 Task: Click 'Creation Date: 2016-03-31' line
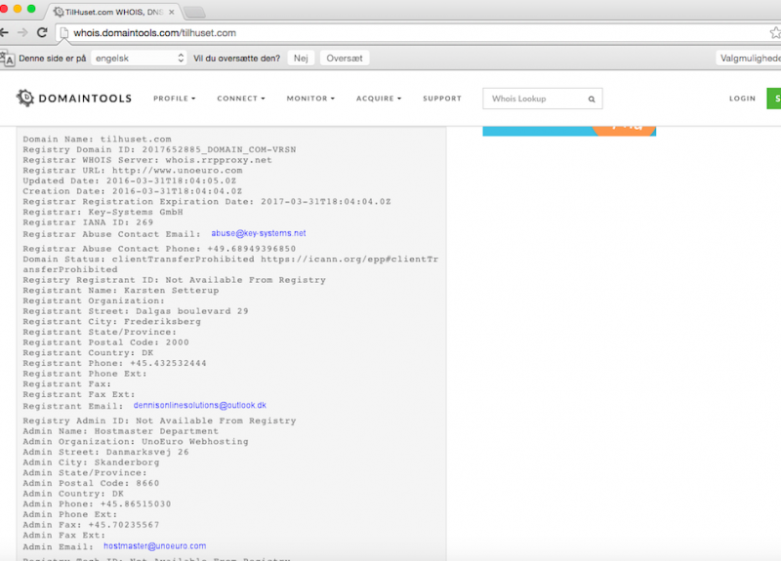tap(133, 191)
